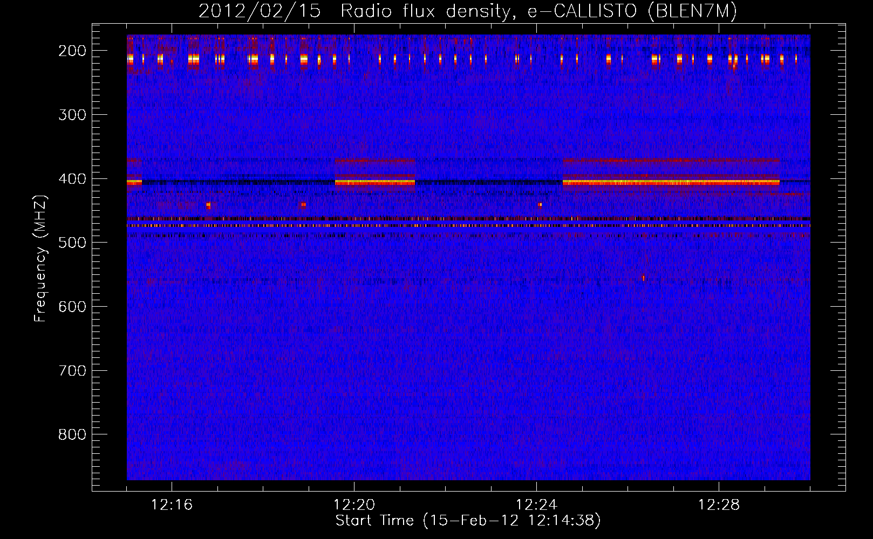Click the 800 frequency tick label

tap(72, 435)
